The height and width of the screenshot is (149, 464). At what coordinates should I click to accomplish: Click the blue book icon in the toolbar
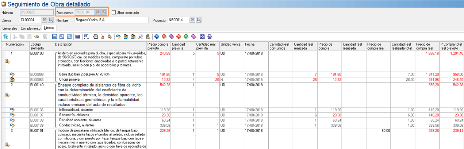coord(157,37)
